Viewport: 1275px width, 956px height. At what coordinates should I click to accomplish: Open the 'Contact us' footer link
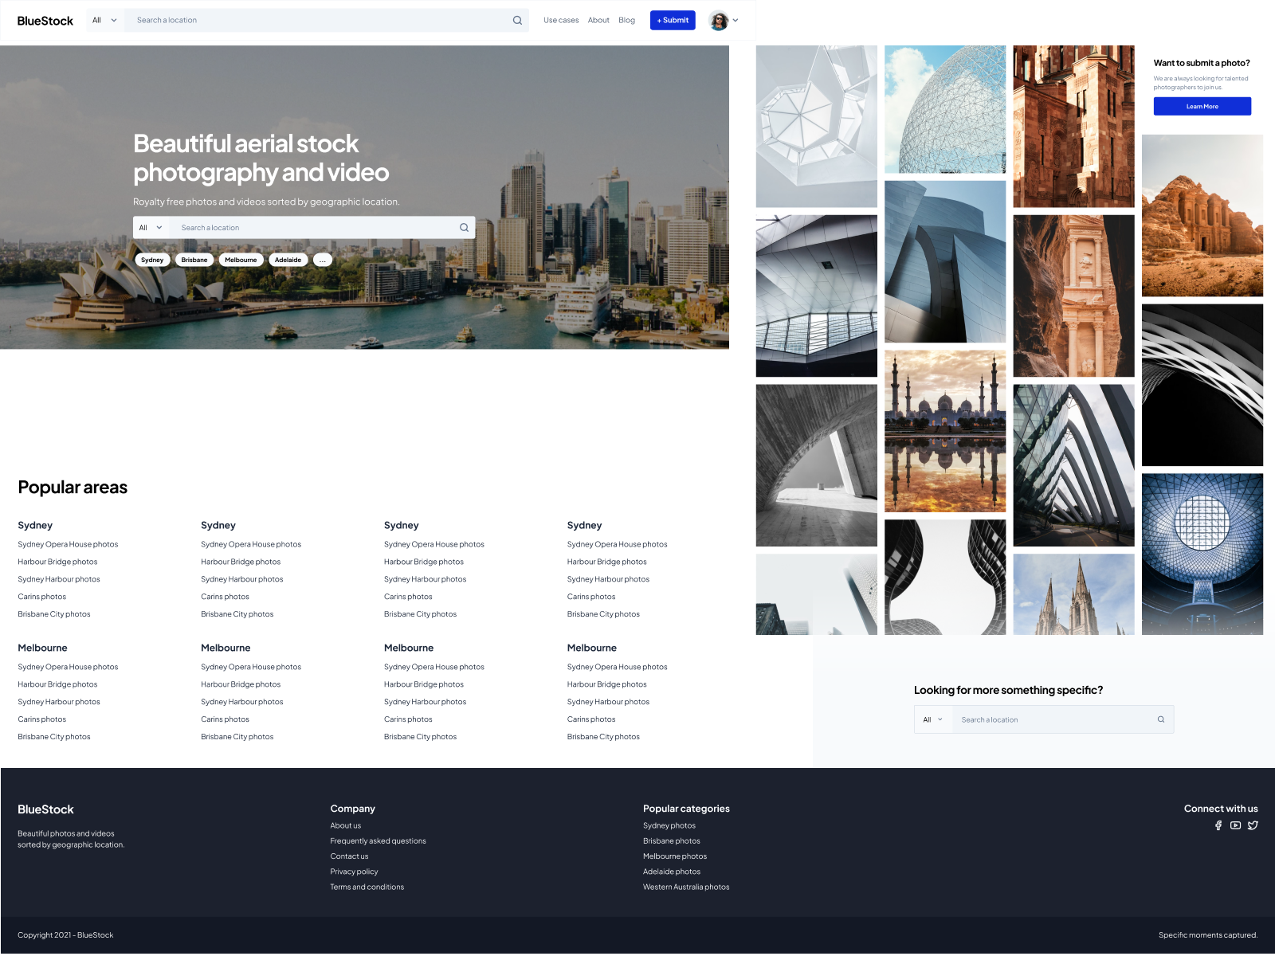tap(350, 856)
